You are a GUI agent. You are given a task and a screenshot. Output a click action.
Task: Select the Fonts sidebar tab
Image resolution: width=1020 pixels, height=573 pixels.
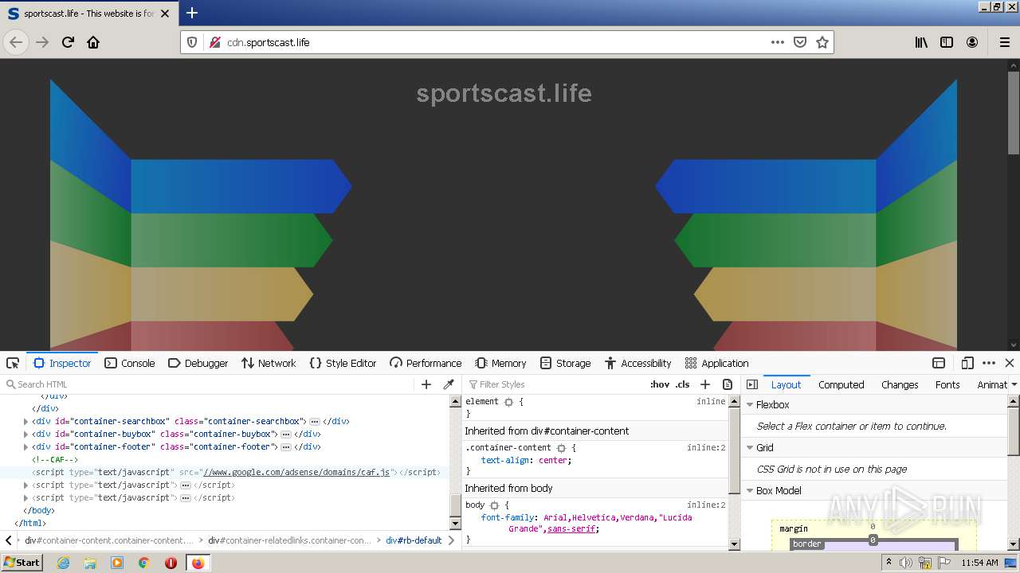pyautogui.click(x=947, y=384)
